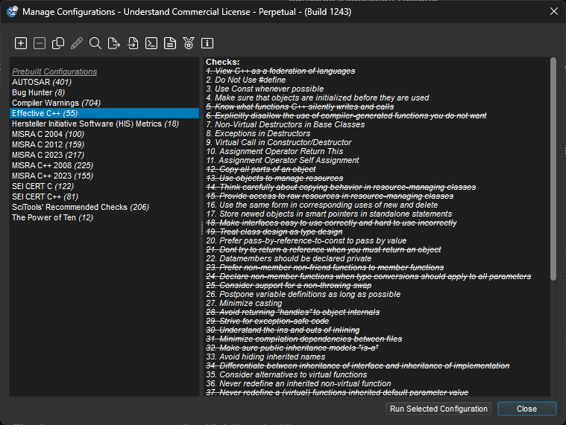Select the AUTOSAR (401) configuration
This screenshot has height=425, width=566.
tap(104, 82)
